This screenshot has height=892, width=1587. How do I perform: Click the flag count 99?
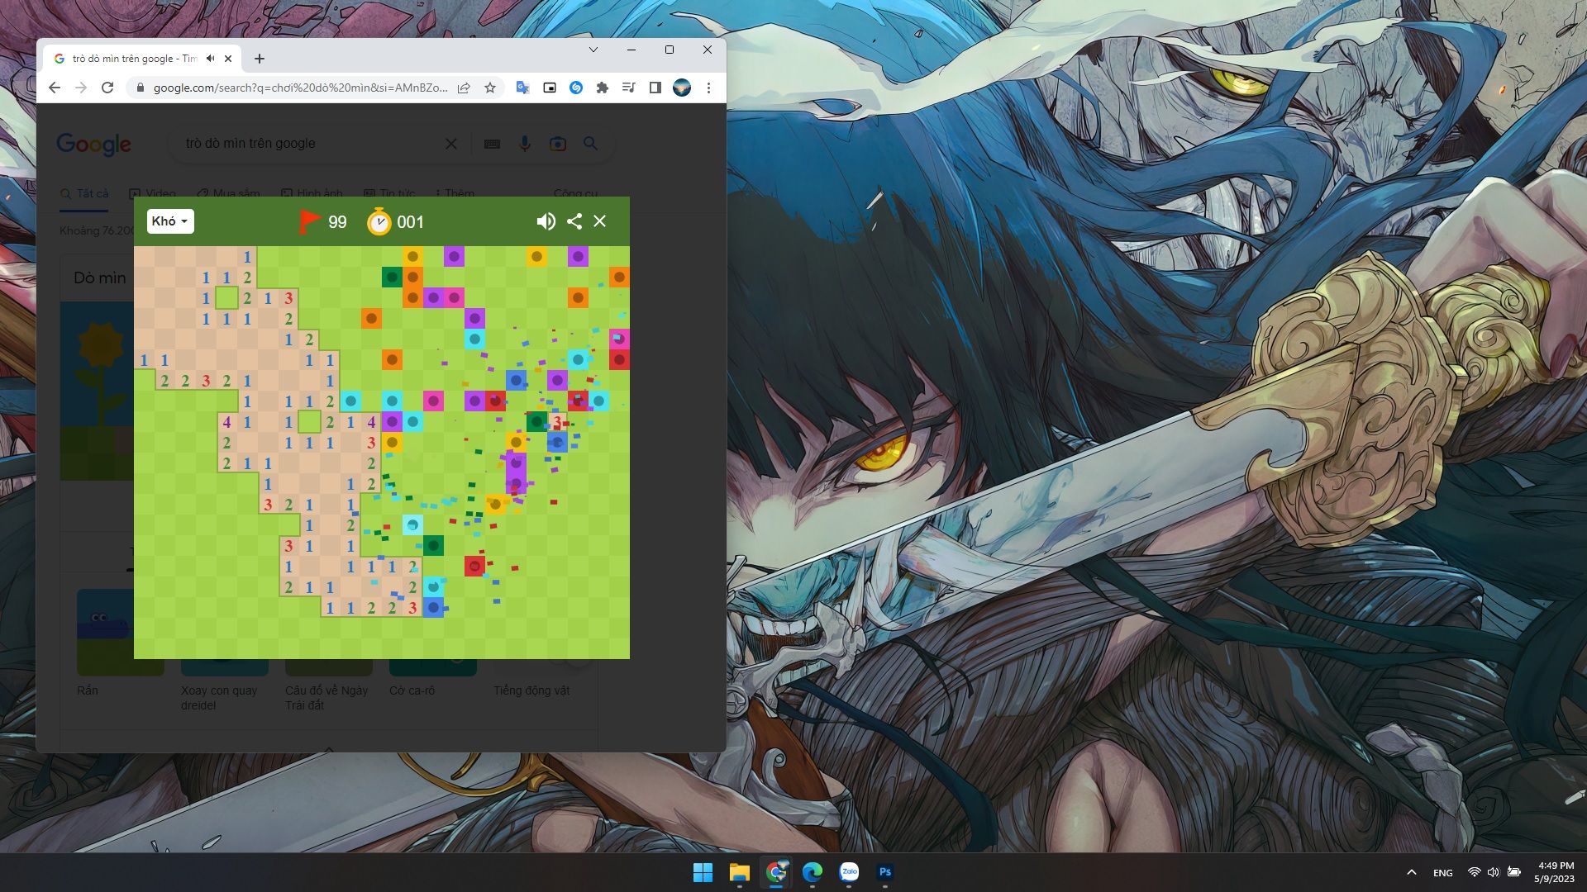[337, 222]
